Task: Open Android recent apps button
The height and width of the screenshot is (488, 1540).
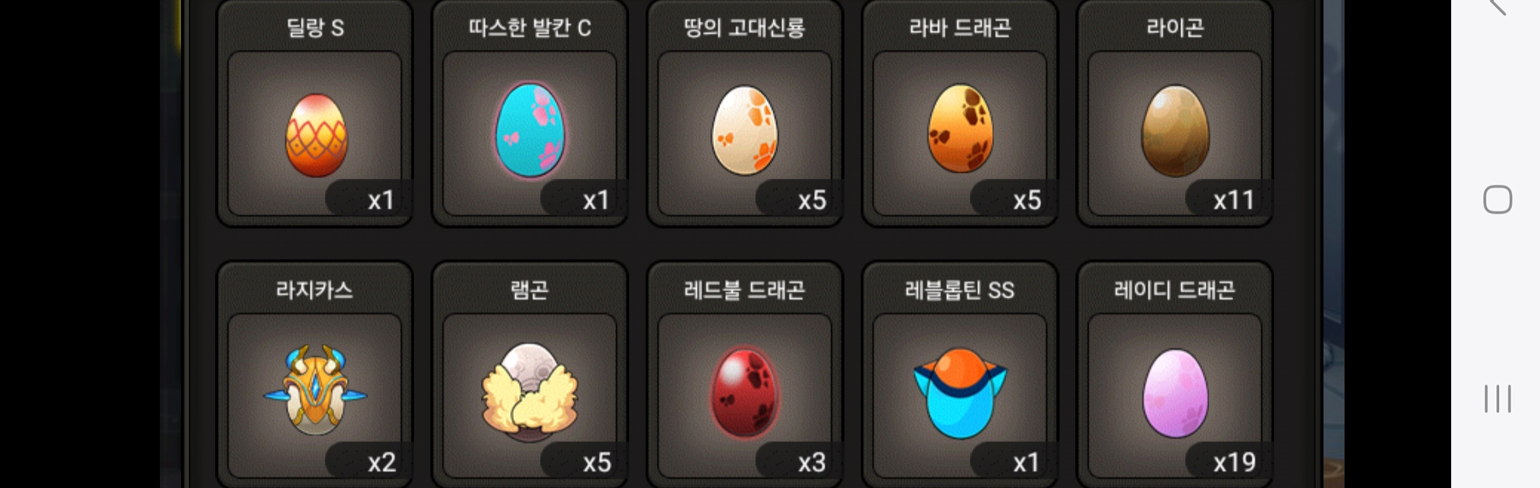Action: [1497, 399]
